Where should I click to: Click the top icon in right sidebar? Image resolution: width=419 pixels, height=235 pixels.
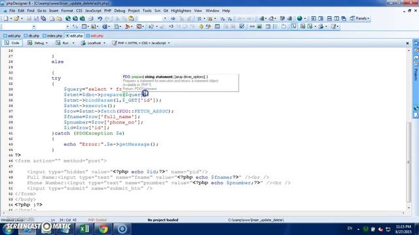[x=416, y=43]
